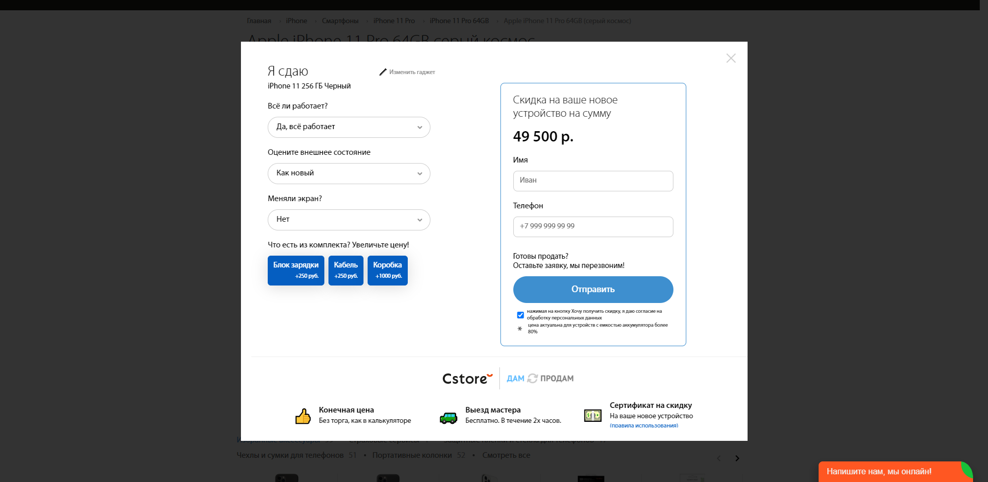Click the Cstore logo

467,379
